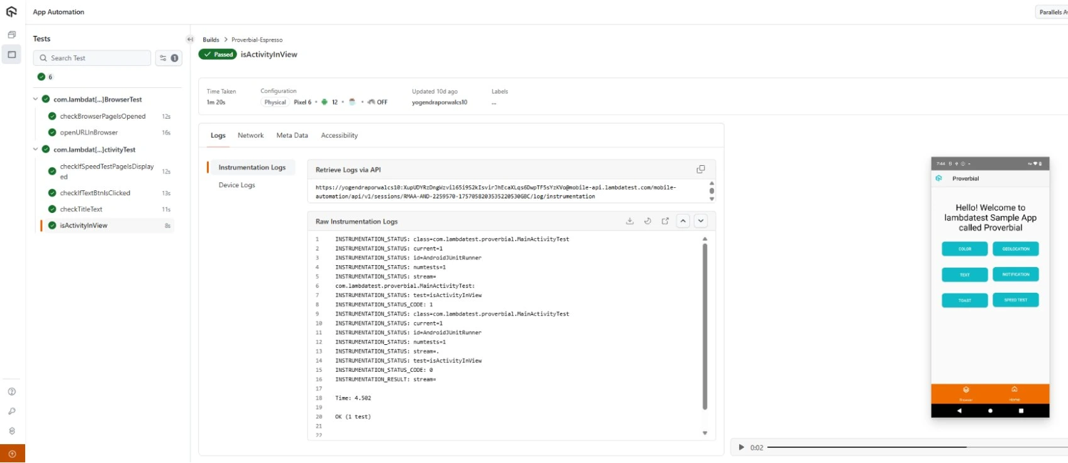Click the 'Time: 4.502' log line
1068x463 pixels.
(353, 398)
